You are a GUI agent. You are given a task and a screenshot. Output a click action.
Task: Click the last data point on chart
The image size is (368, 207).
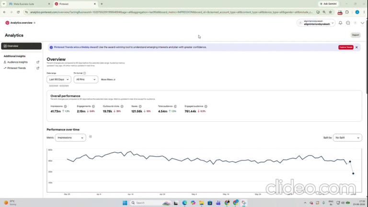(353, 173)
